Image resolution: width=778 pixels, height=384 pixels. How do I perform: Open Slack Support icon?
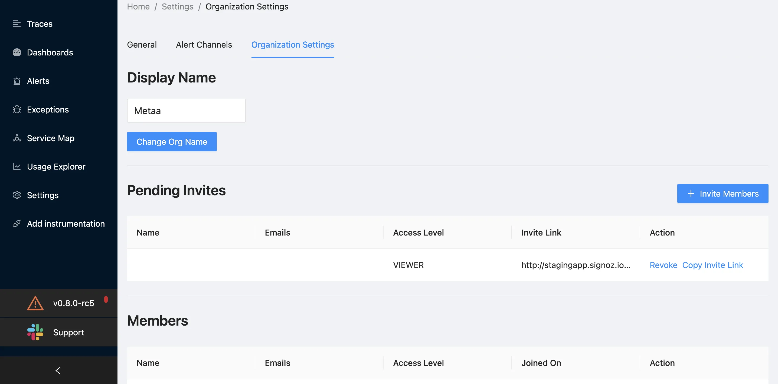pyautogui.click(x=35, y=332)
